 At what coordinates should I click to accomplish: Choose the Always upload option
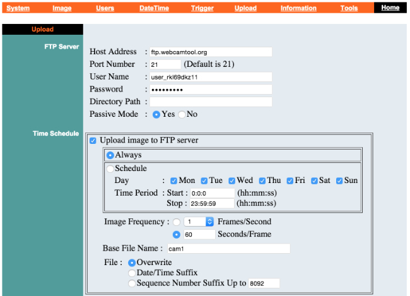(110, 155)
